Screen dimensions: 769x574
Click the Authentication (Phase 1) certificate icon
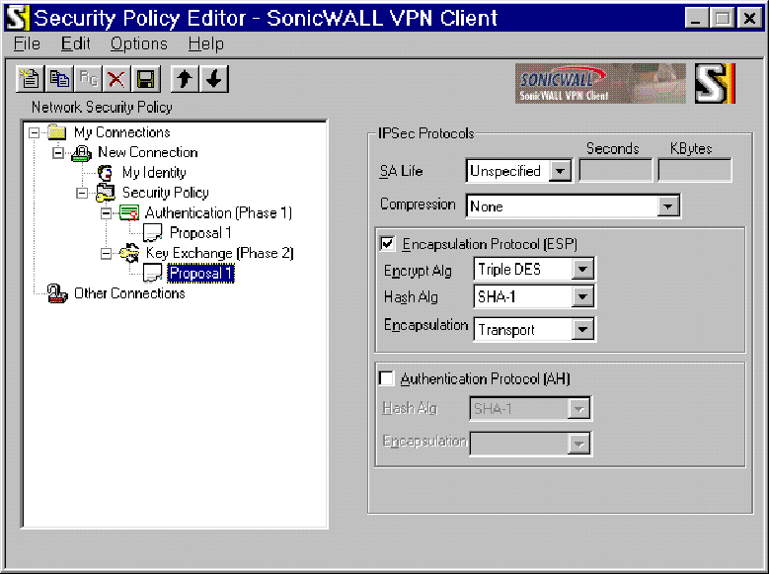pos(129,213)
